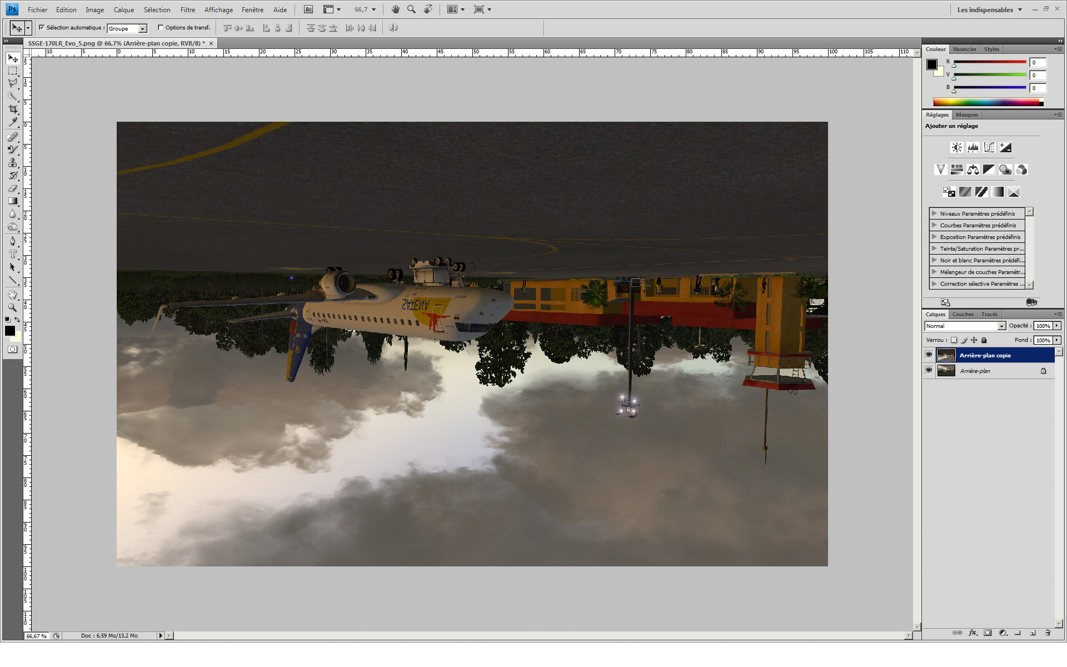Add a Levels adjustment icon
This screenshot has width=1067, height=667.
[973, 147]
